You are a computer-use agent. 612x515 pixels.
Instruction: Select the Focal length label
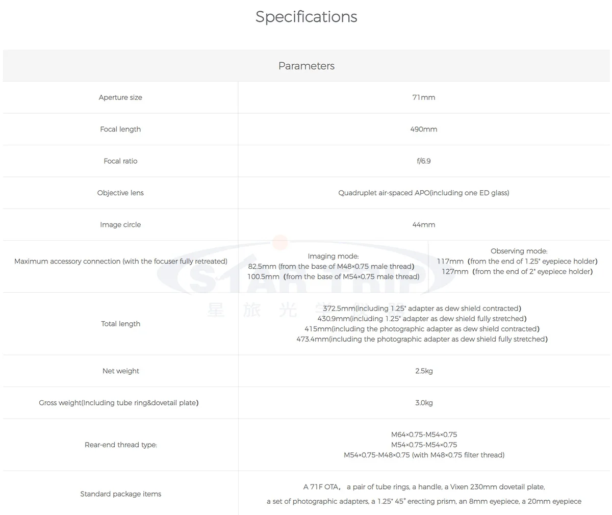coord(120,129)
